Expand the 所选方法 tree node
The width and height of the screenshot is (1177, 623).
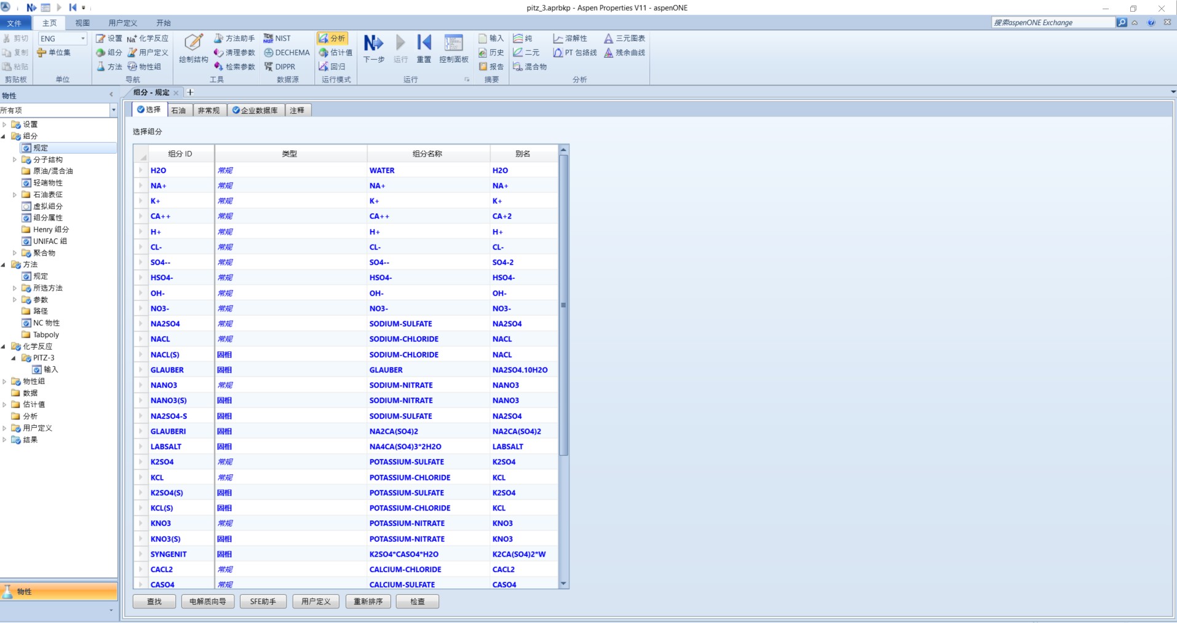pyautogui.click(x=15, y=288)
